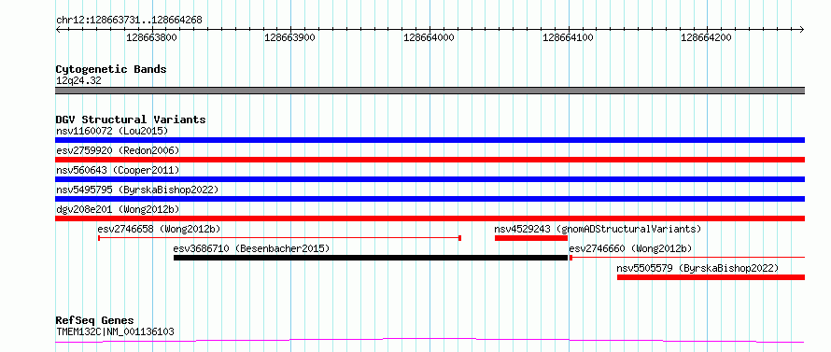This screenshot has height=352, width=831.
Task: Click the black esv3686710 Besenbacher2015 bar
Action: [x=371, y=258]
